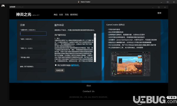Close the inner 会员信息 window
The height and width of the screenshot is (106, 177).
165,7
